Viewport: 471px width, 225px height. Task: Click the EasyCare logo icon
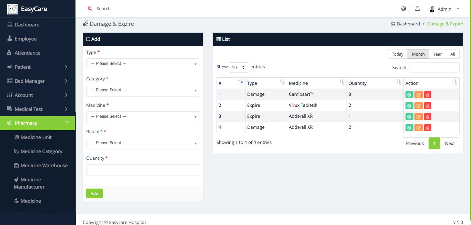(12, 9)
